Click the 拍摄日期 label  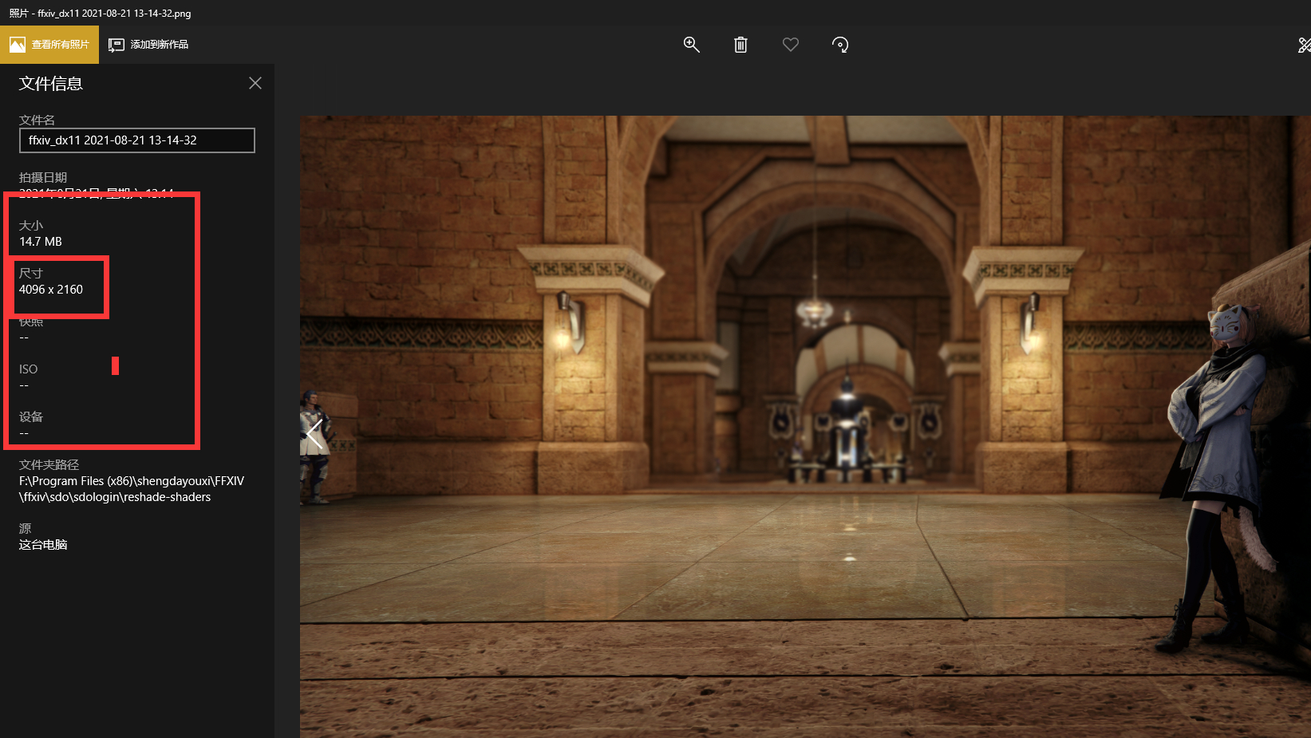click(x=43, y=177)
